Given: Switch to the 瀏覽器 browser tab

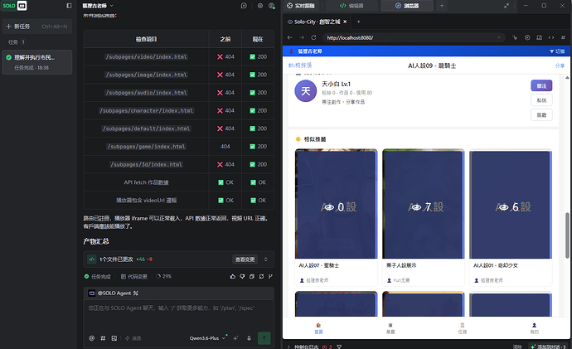Looking at the screenshot, I should [x=407, y=6].
